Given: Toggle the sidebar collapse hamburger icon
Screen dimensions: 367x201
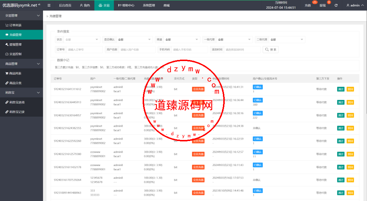Looking at the screenshot, I should tap(49, 5).
